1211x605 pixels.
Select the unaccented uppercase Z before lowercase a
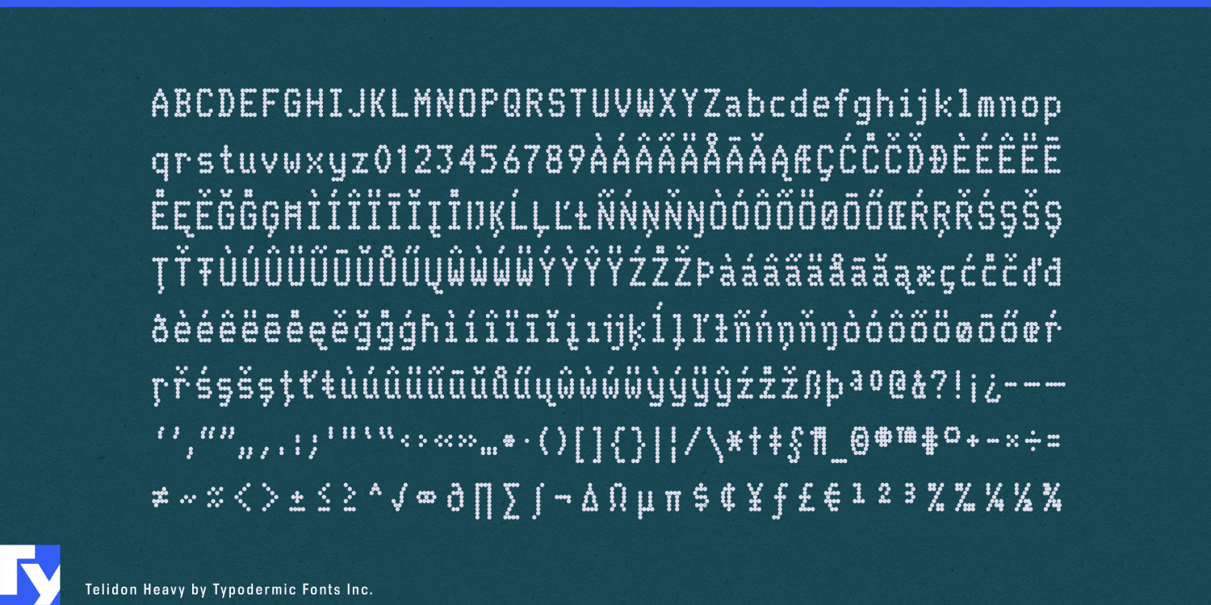tap(712, 106)
